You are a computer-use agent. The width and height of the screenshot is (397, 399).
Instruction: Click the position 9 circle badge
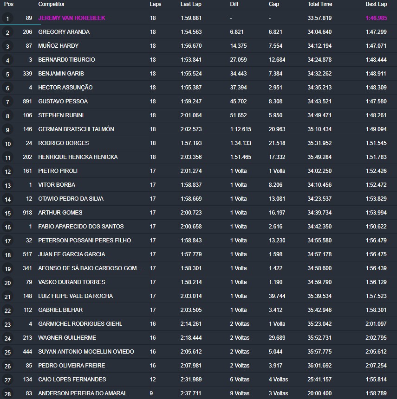(x=7, y=130)
